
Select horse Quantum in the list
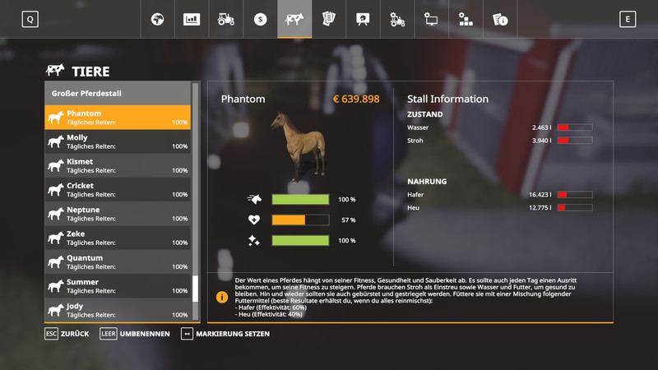[x=118, y=262]
